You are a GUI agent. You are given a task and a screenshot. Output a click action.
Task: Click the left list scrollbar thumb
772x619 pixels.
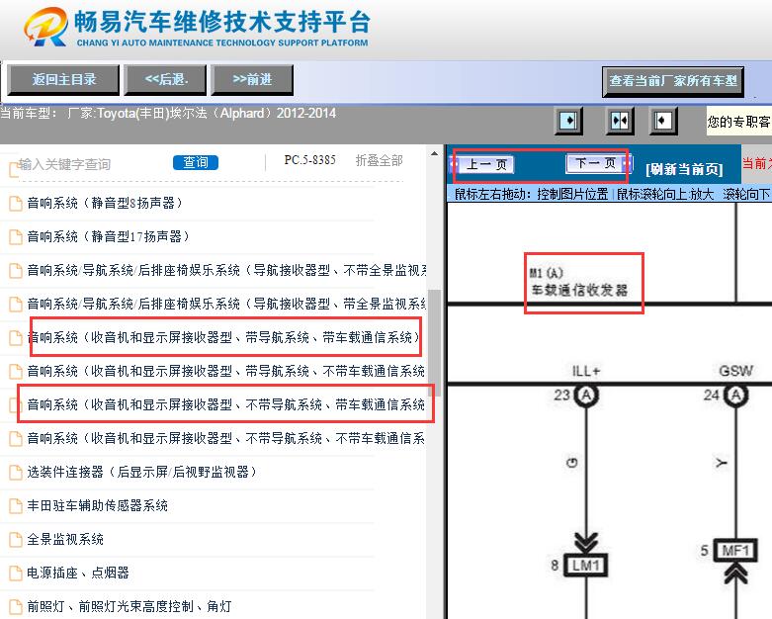coord(434,342)
